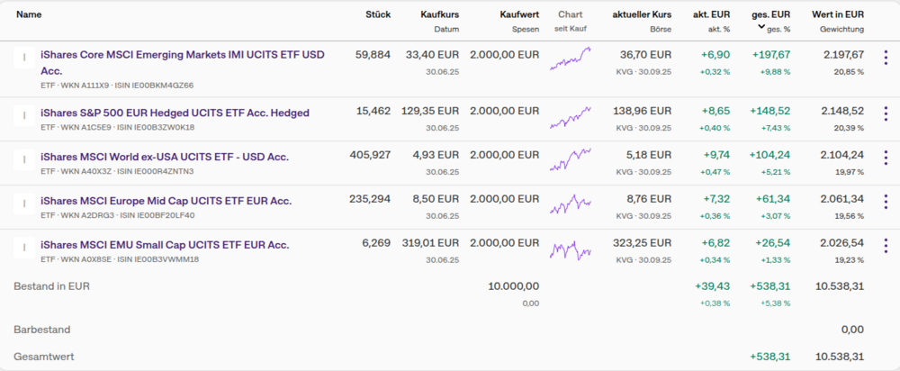900x371 pixels.
Task: Open three-dot menu for S&P 500 EUR Hedged ETF
Action: click(x=885, y=115)
